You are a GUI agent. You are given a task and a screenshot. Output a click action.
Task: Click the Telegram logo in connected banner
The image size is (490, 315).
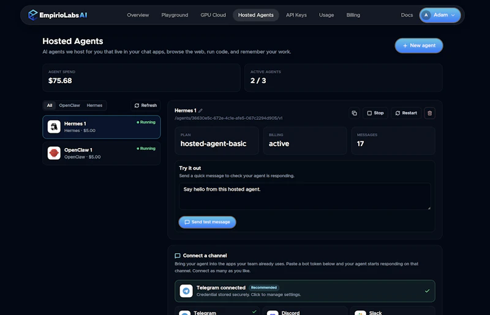point(186,291)
